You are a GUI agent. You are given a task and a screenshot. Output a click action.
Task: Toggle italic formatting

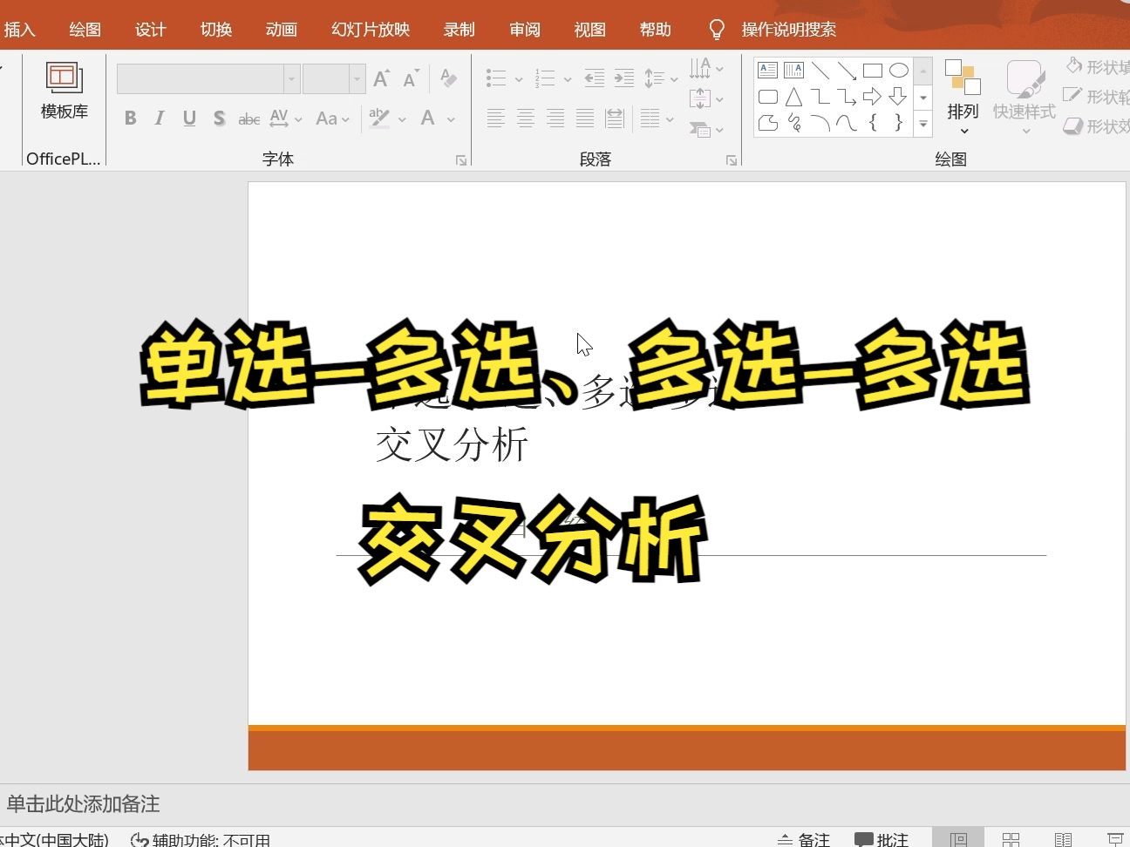[x=159, y=119]
